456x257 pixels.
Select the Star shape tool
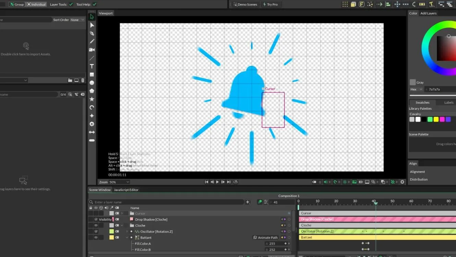click(x=92, y=99)
